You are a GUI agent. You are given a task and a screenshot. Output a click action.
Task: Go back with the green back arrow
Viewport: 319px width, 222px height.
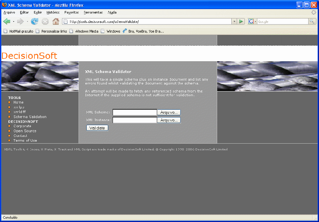7,21
